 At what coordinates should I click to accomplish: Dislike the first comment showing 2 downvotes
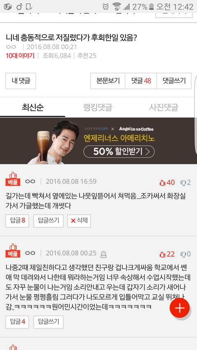tap(186, 182)
